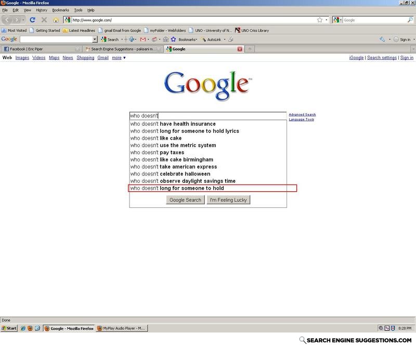This screenshot has height=346, width=416.
Task: Click inside the Google search text box
Action: click(208, 116)
